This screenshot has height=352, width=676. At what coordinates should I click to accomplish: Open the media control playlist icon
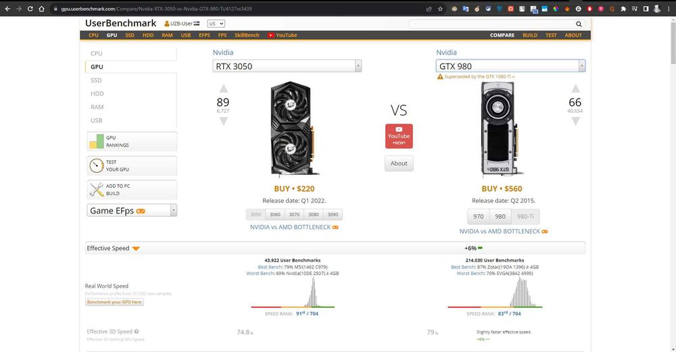coord(635,9)
